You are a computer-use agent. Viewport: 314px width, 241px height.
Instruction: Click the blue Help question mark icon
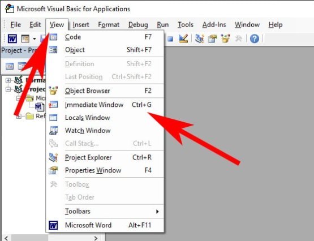(255, 38)
